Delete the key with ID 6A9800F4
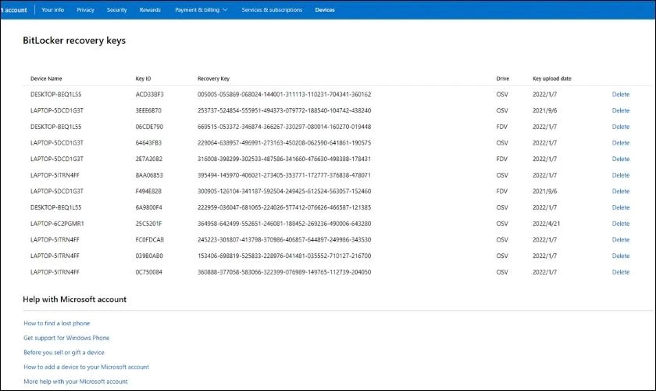The width and height of the screenshot is (656, 391). pyautogui.click(x=621, y=207)
